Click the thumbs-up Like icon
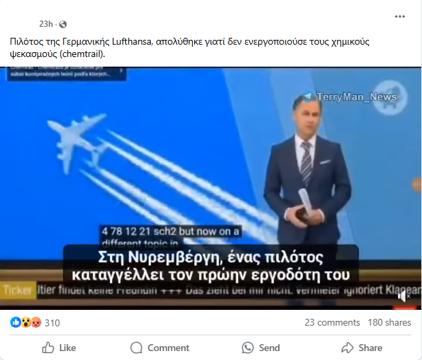Image resolution: width=422 pixels, height=360 pixels. [x=48, y=348]
